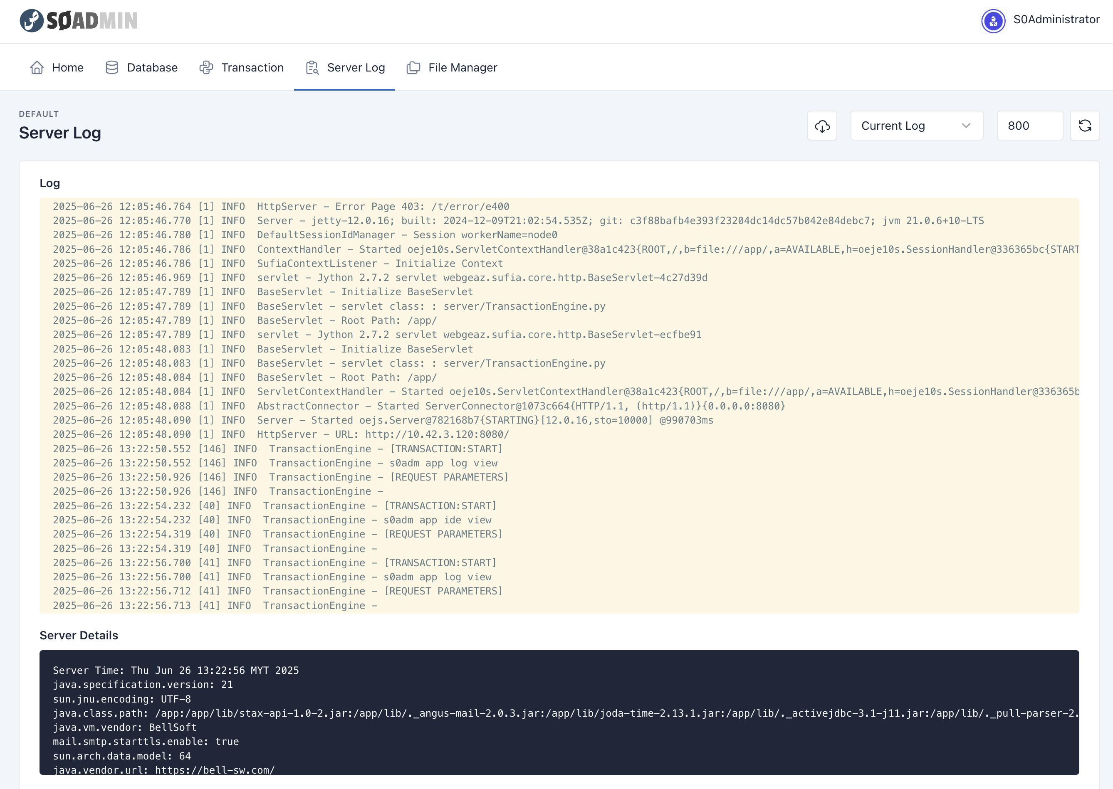
Task: Go to the Home tab
Action: pyautogui.click(x=57, y=67)
